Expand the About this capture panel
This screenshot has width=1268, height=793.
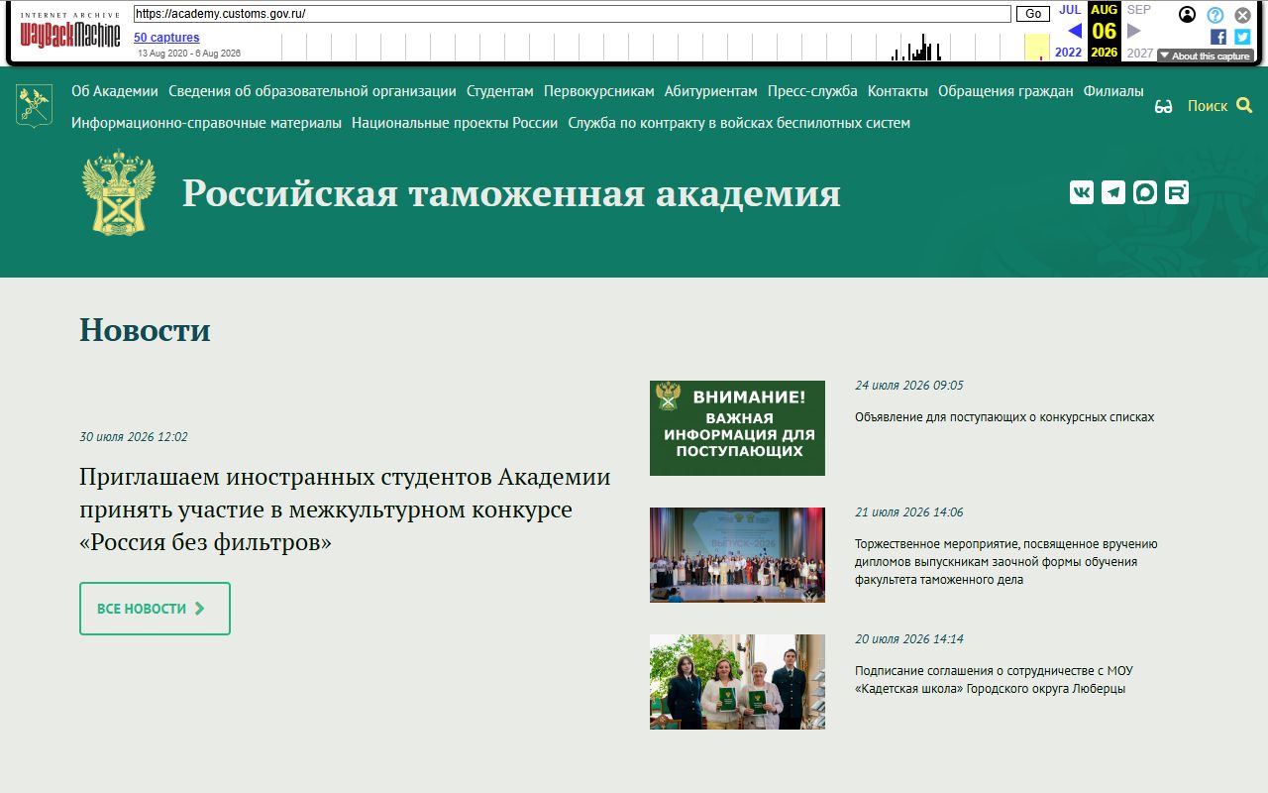1206,56
